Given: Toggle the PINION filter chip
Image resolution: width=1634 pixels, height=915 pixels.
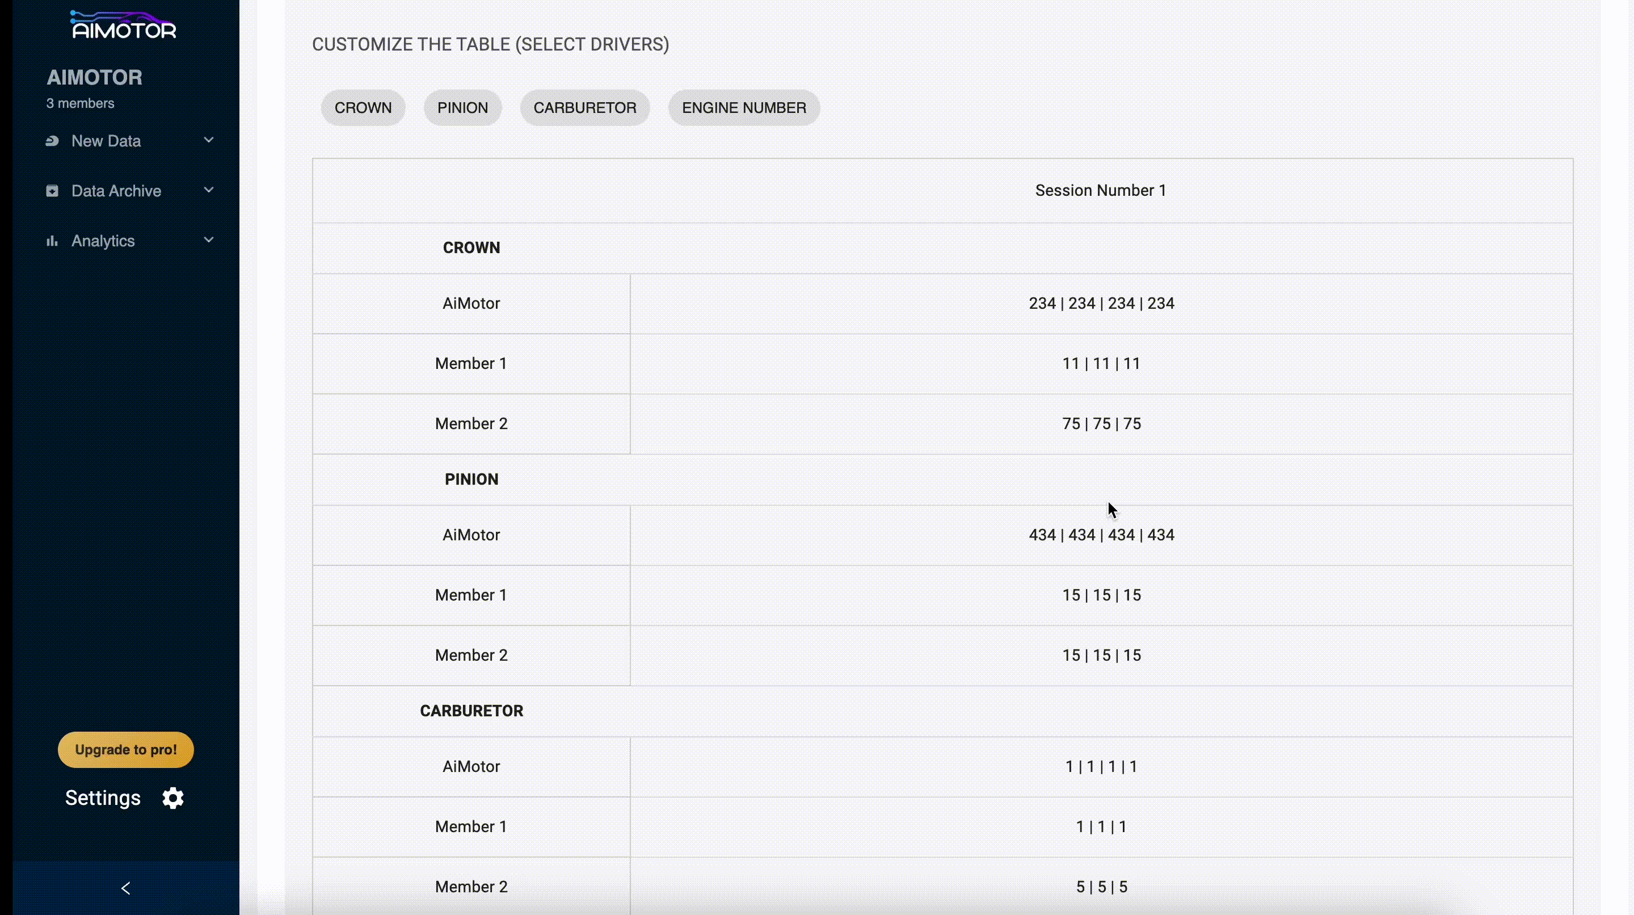Looking at the screenshot, I should pyautogui.click(x=462, y=108).
